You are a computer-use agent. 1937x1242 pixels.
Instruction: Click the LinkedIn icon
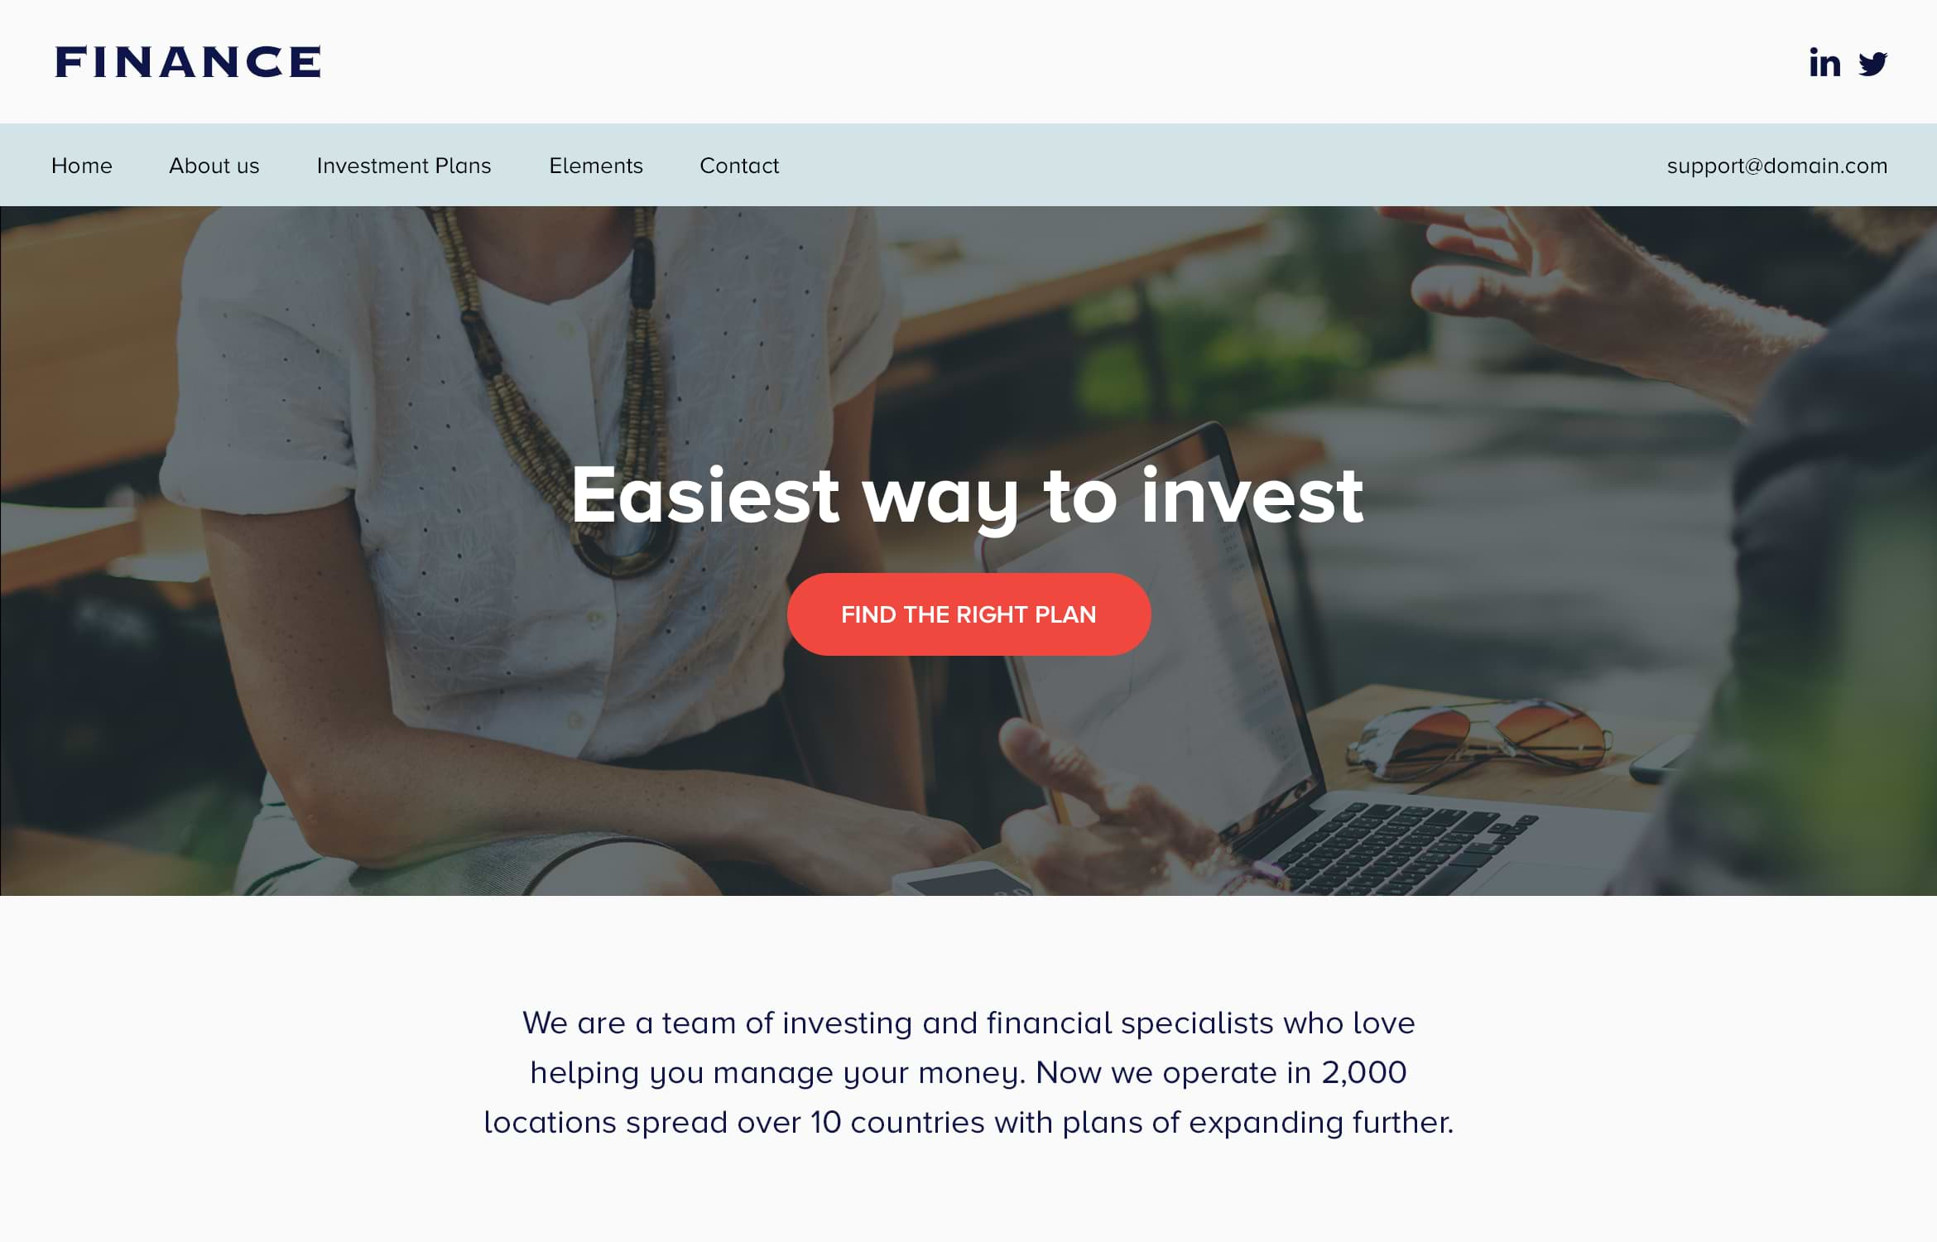(x=1824, y=60)
